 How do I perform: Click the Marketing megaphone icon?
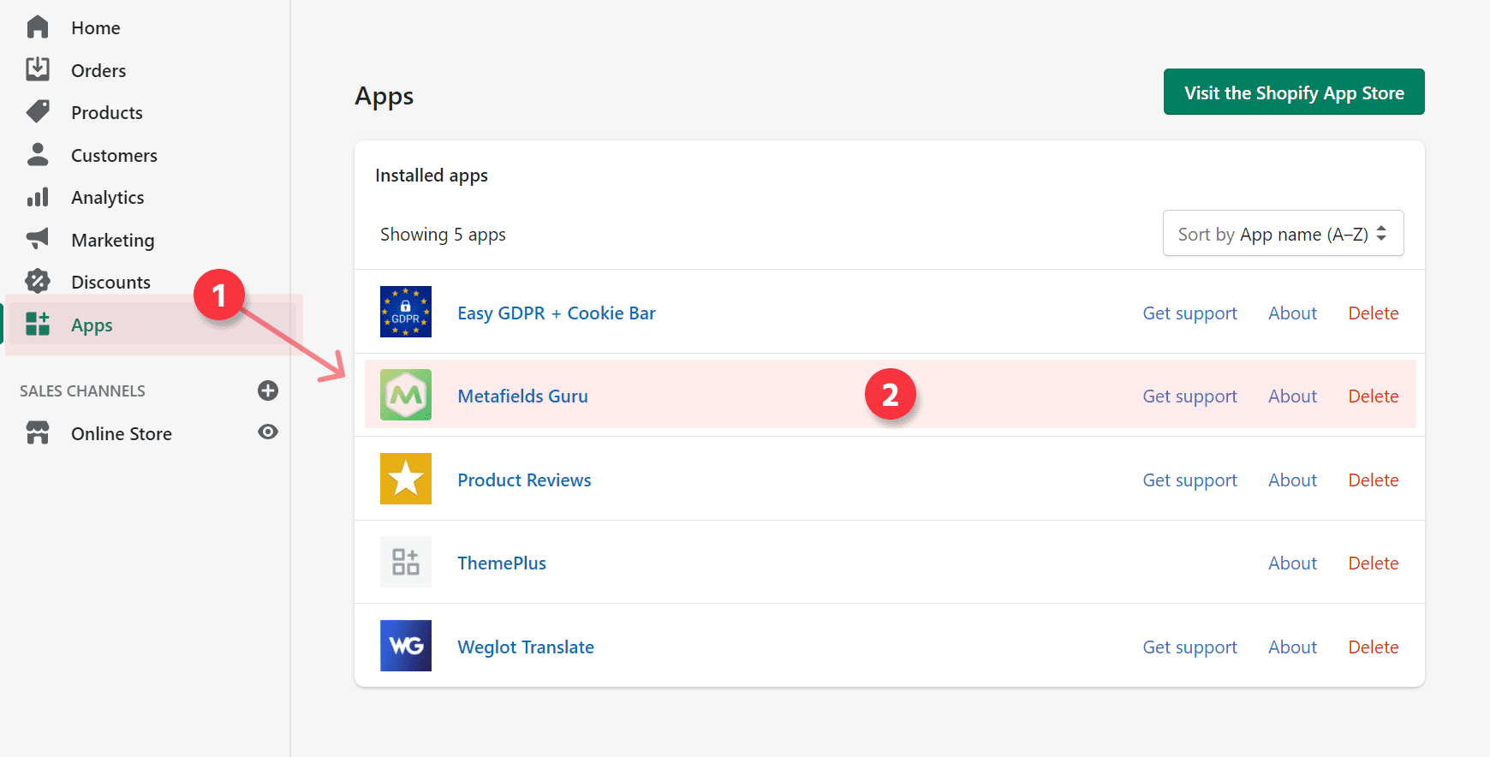[38, 239]
